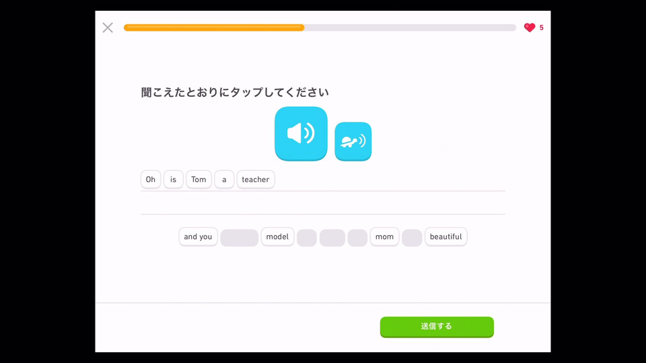Viewport: 646px width, 363px height.
Task: Submit the answer with the green 送信する button
Action: (x=437, y=327)
